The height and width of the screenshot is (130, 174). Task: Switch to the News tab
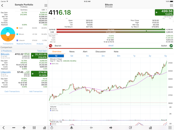pos(72,51)
